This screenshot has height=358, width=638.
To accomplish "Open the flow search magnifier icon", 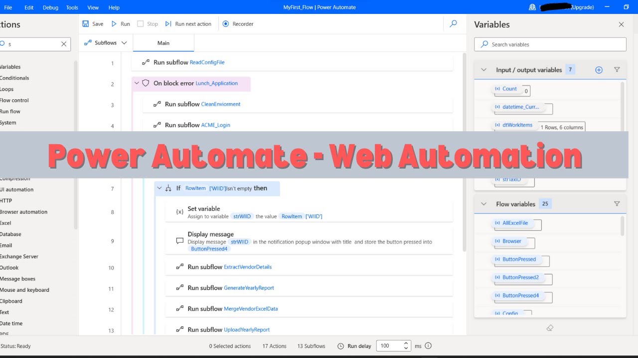I will (453, 24).
